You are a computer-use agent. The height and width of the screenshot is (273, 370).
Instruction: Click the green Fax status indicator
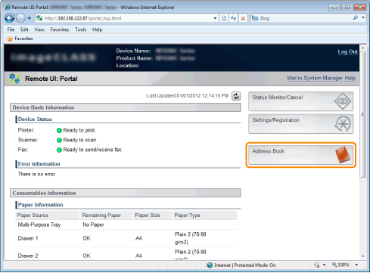(59, 150)
